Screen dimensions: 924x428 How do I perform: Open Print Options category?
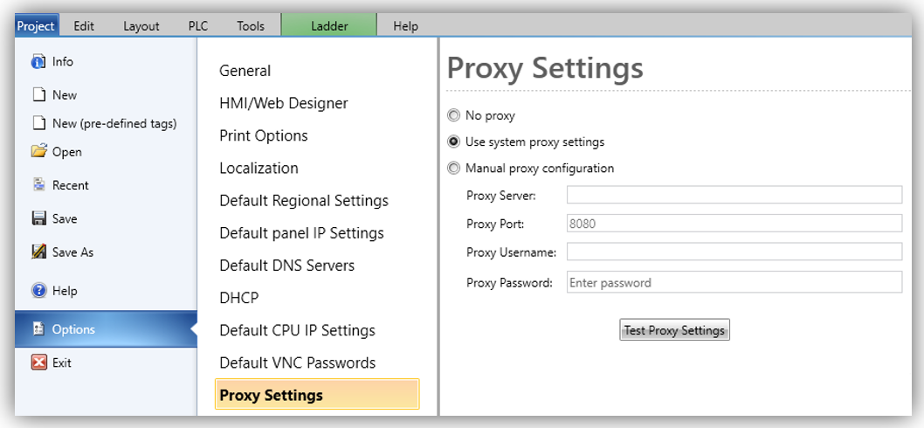pyautogui.click(x=264, y=135)
